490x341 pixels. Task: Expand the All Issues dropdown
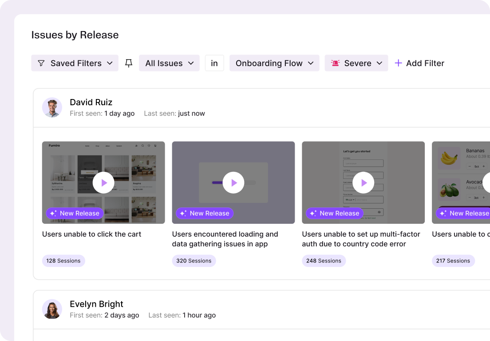(169, 63)
